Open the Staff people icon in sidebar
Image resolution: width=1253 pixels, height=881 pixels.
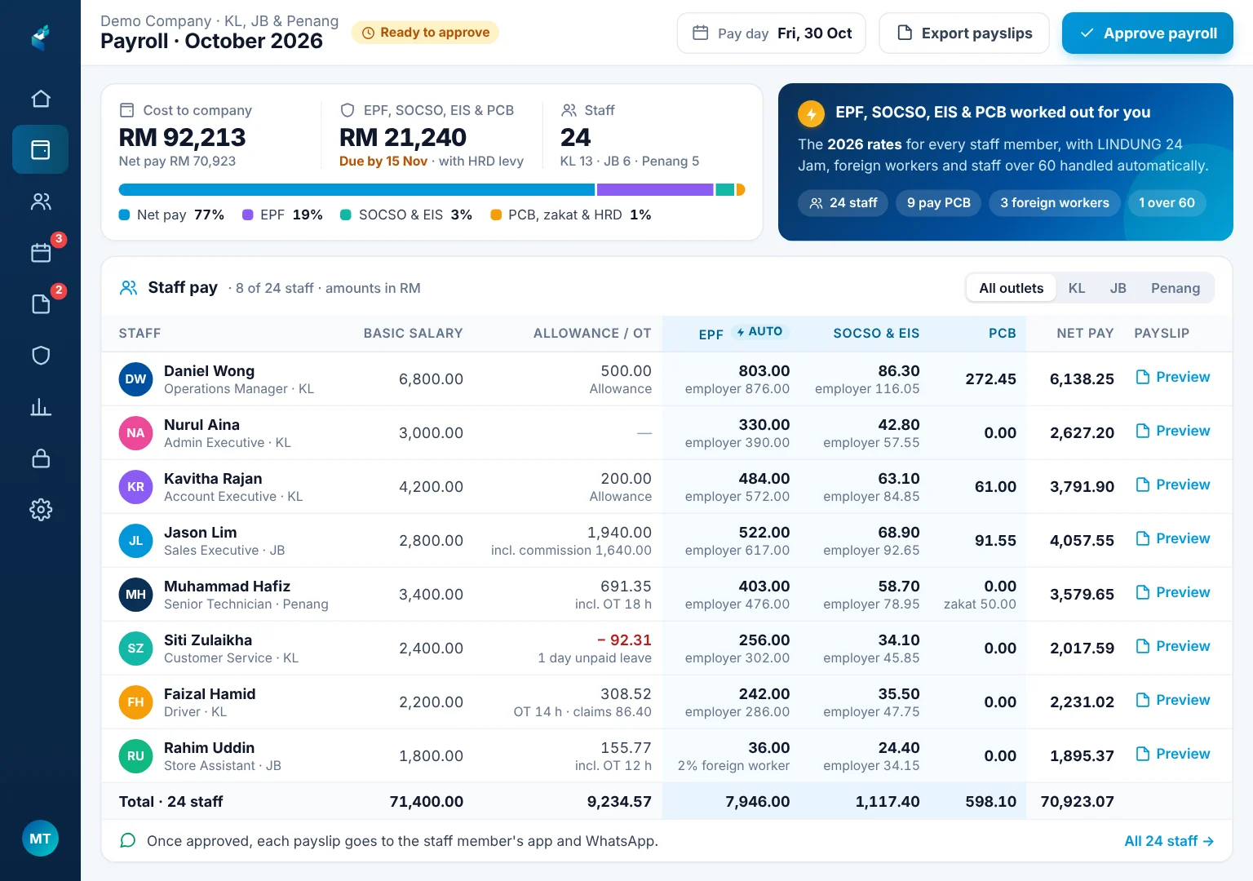pos(41,201)
